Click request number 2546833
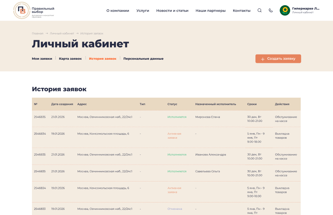The height and width of the screenshot is (215, 333). [x=40, y=209]
